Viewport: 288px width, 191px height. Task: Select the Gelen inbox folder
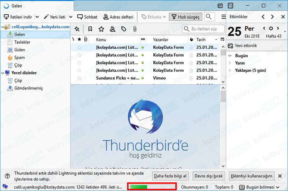[x=35, y=34]
